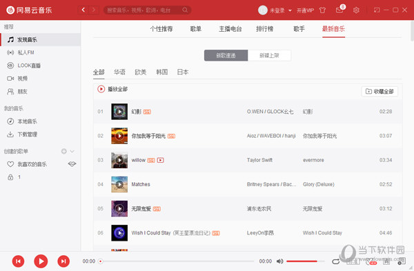
Task: Switch to 个性推荐 tab
Action: [161, 29]
